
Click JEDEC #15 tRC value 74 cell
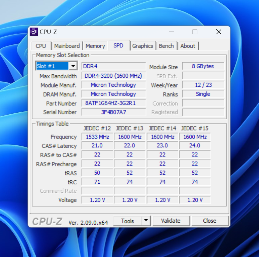click(x=195, y=182)
